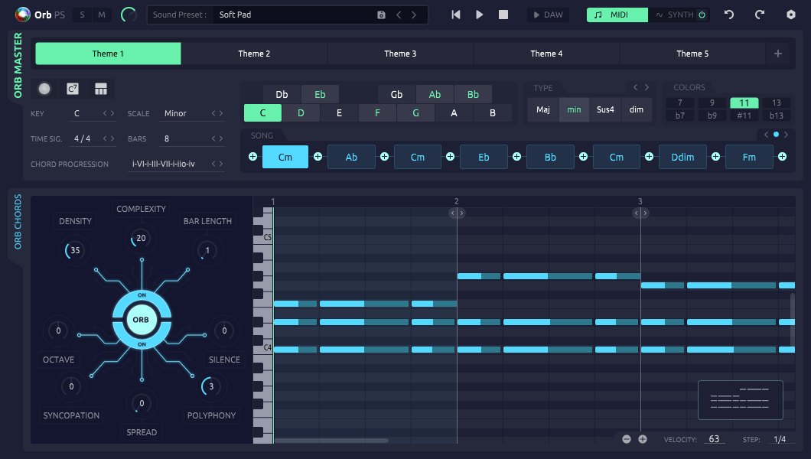Save the sound preset with disk icon
The height and width of the screenshot is (459, 811).
(x=382, y=15)
